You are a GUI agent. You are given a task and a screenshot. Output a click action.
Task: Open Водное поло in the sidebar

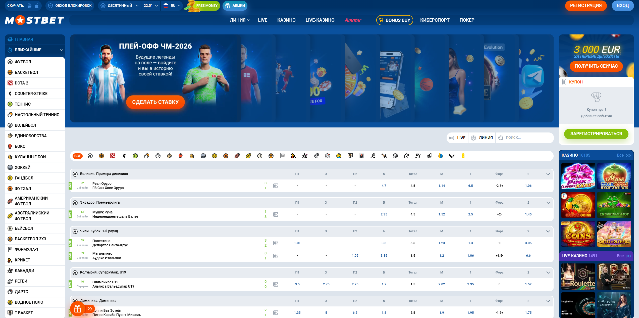coord(35,302)
